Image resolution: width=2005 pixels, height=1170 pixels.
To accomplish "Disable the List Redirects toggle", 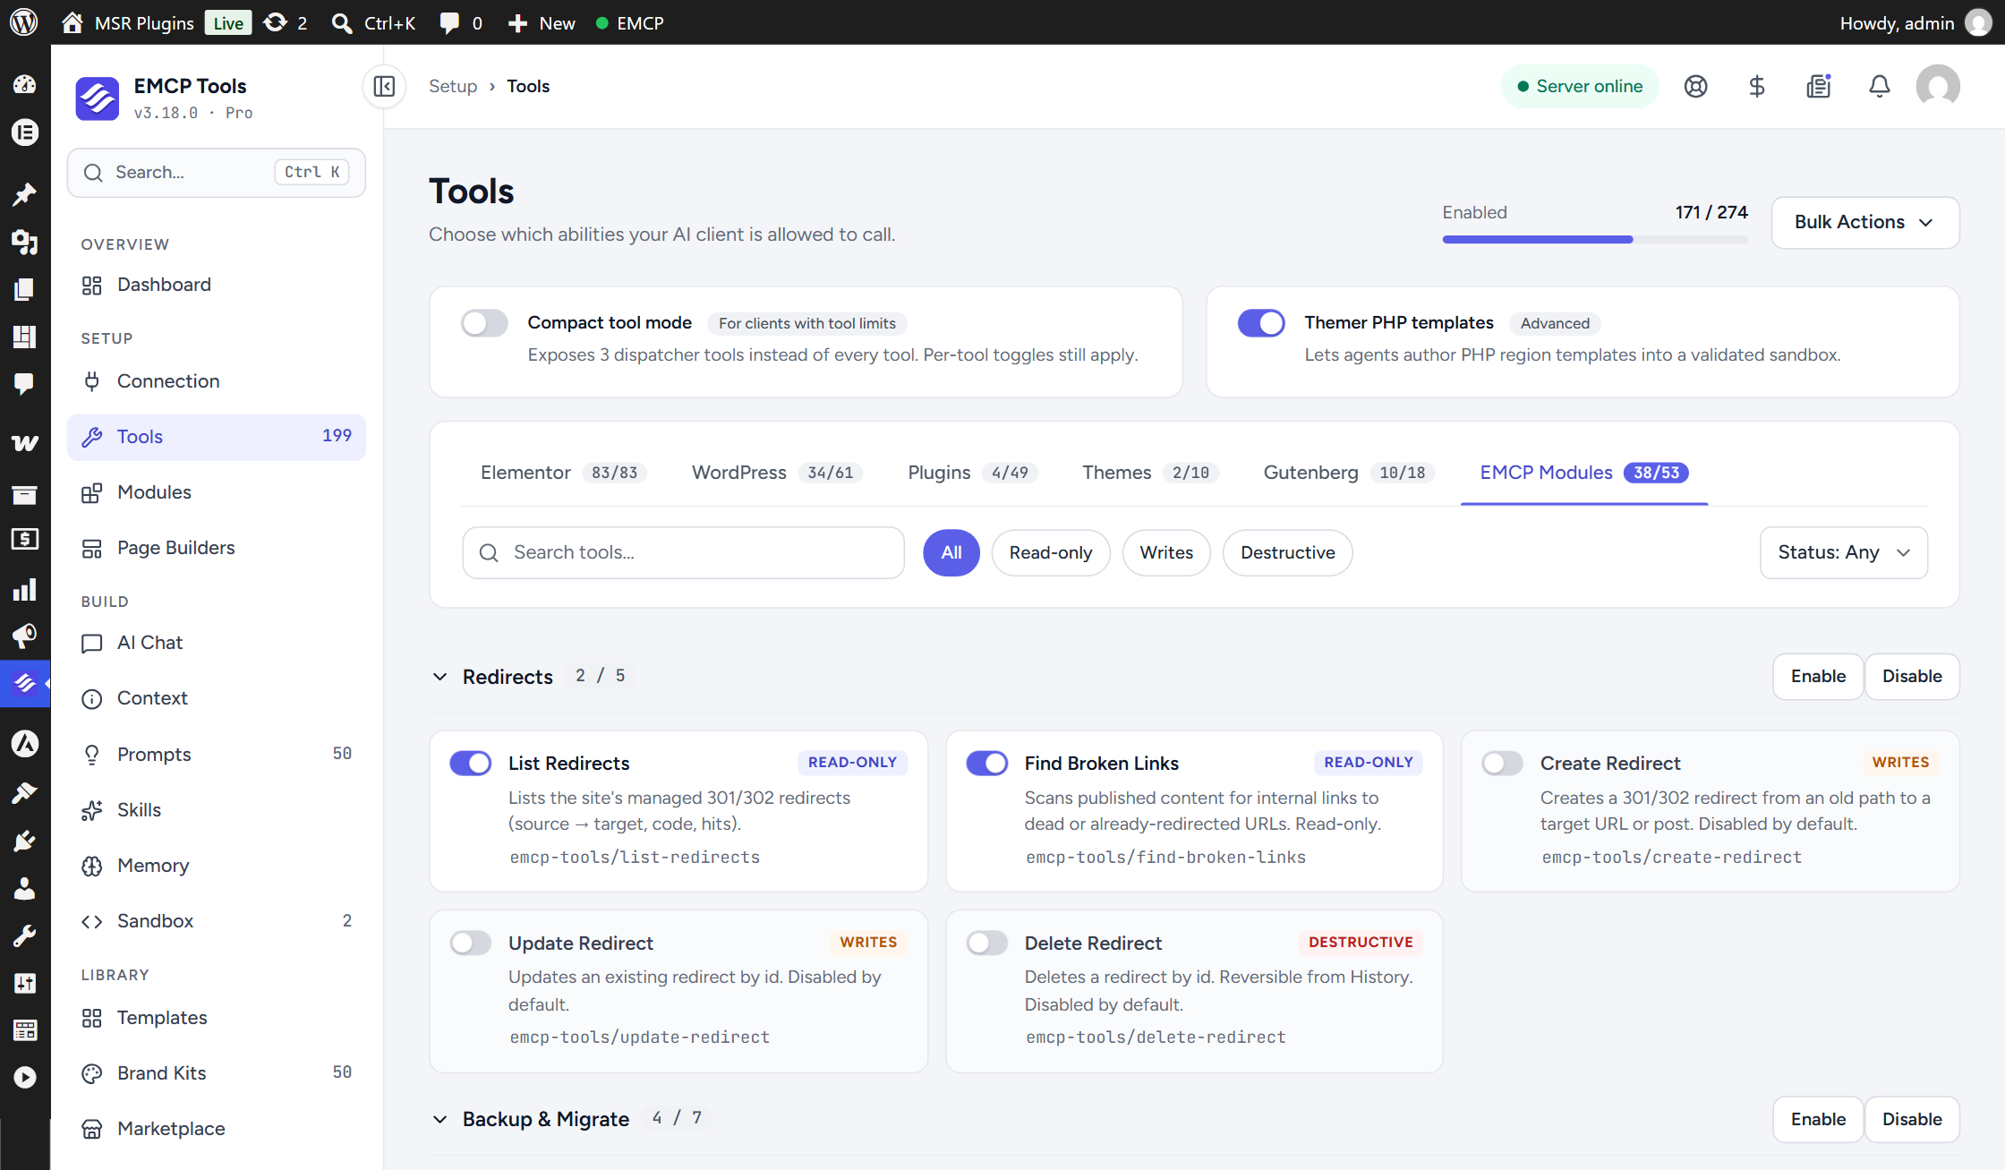I will coord(471,764).
